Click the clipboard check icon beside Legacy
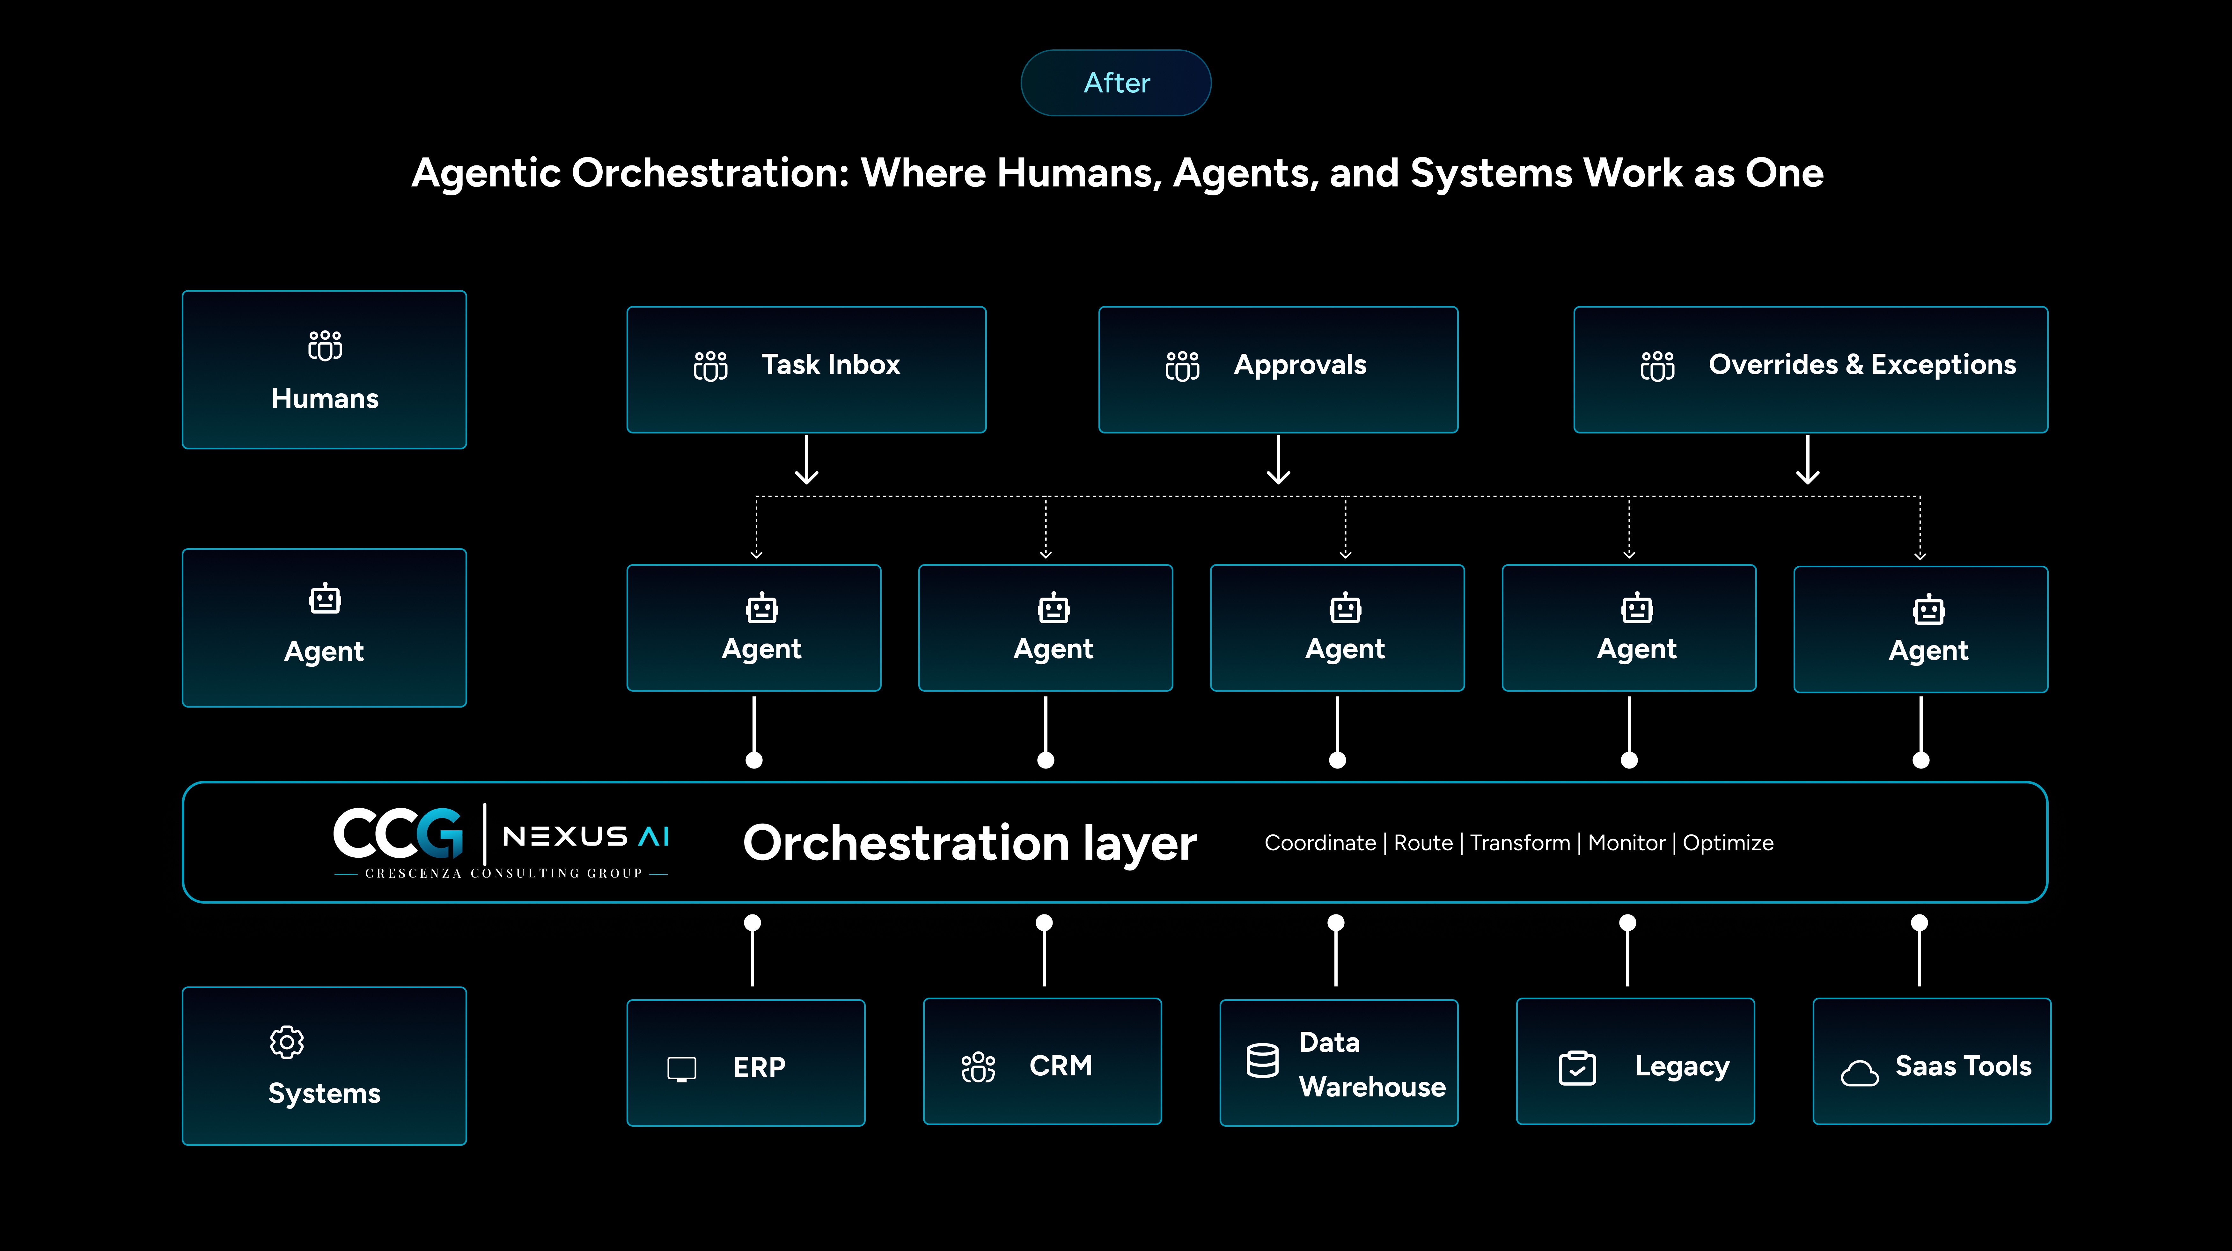 pyautogui.click(x=1577, y=1067)
